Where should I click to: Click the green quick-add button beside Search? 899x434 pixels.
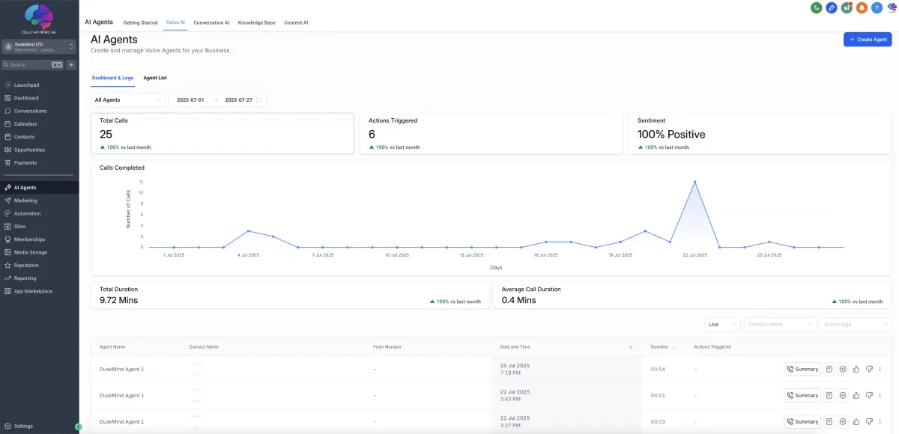(x=71, y=65)
